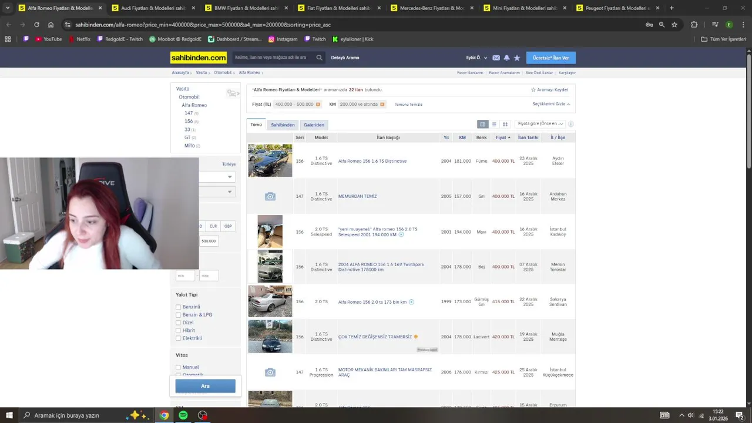Open listing 'ÇOK TEMİZ DEĞİŞENSİZ TRAMERSİZ'
This screenshot has width=752, height=423.
pyautogui.click(x=375, y=337)
